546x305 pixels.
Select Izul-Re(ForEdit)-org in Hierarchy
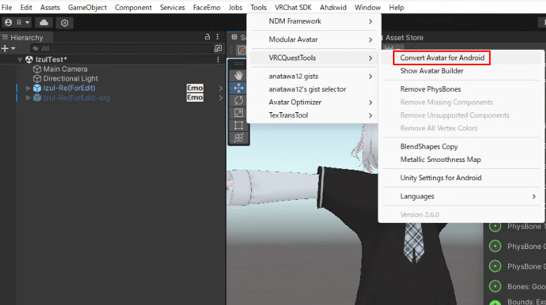76,98
